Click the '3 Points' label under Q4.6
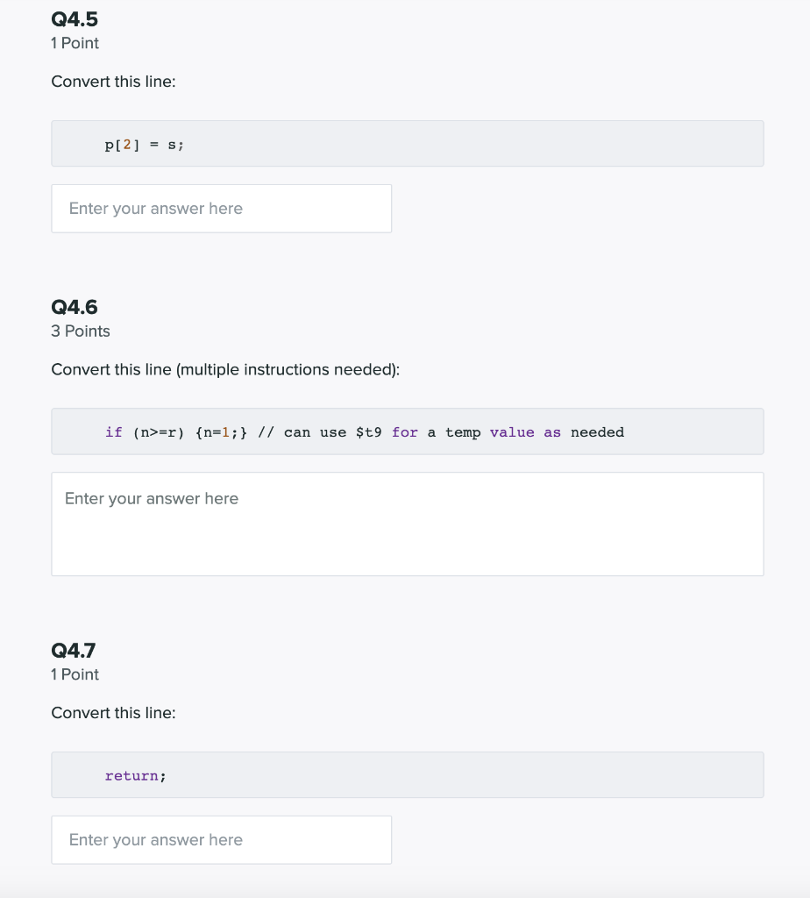 pos(80,331)
